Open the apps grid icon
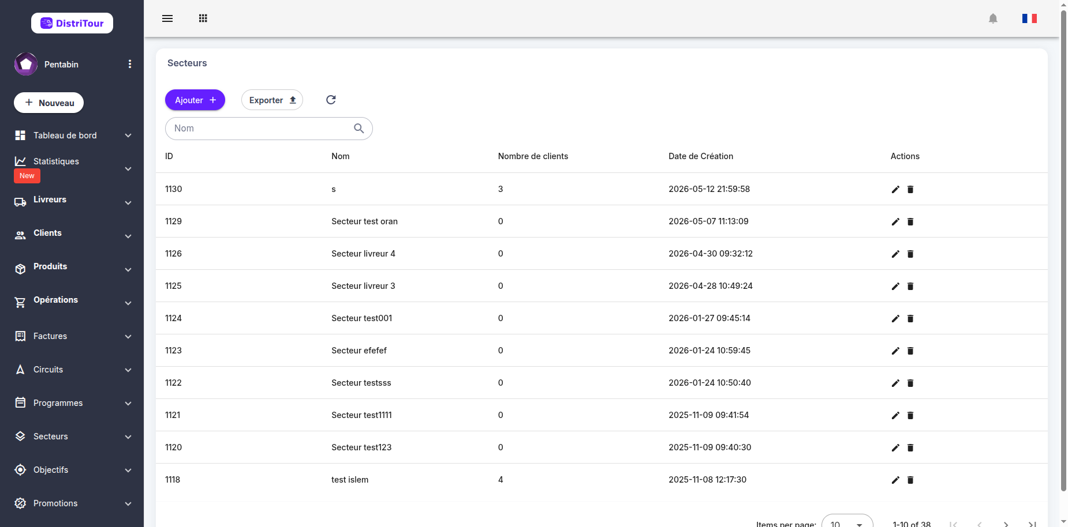The height and width of the screenshot is (527, 1068). tap(203, 18)
